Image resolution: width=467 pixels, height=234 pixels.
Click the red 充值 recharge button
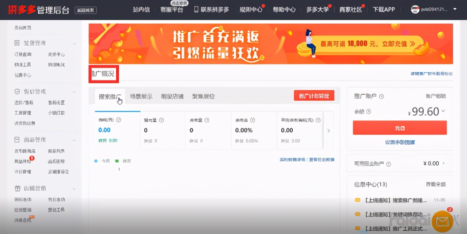pyautogui.click(x=400, y=128)
